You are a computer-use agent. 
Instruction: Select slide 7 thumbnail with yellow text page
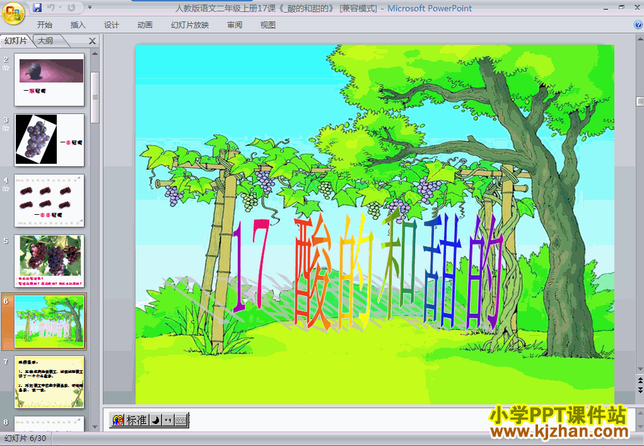[49, 382]
